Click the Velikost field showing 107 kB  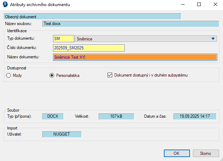(116, 116)
